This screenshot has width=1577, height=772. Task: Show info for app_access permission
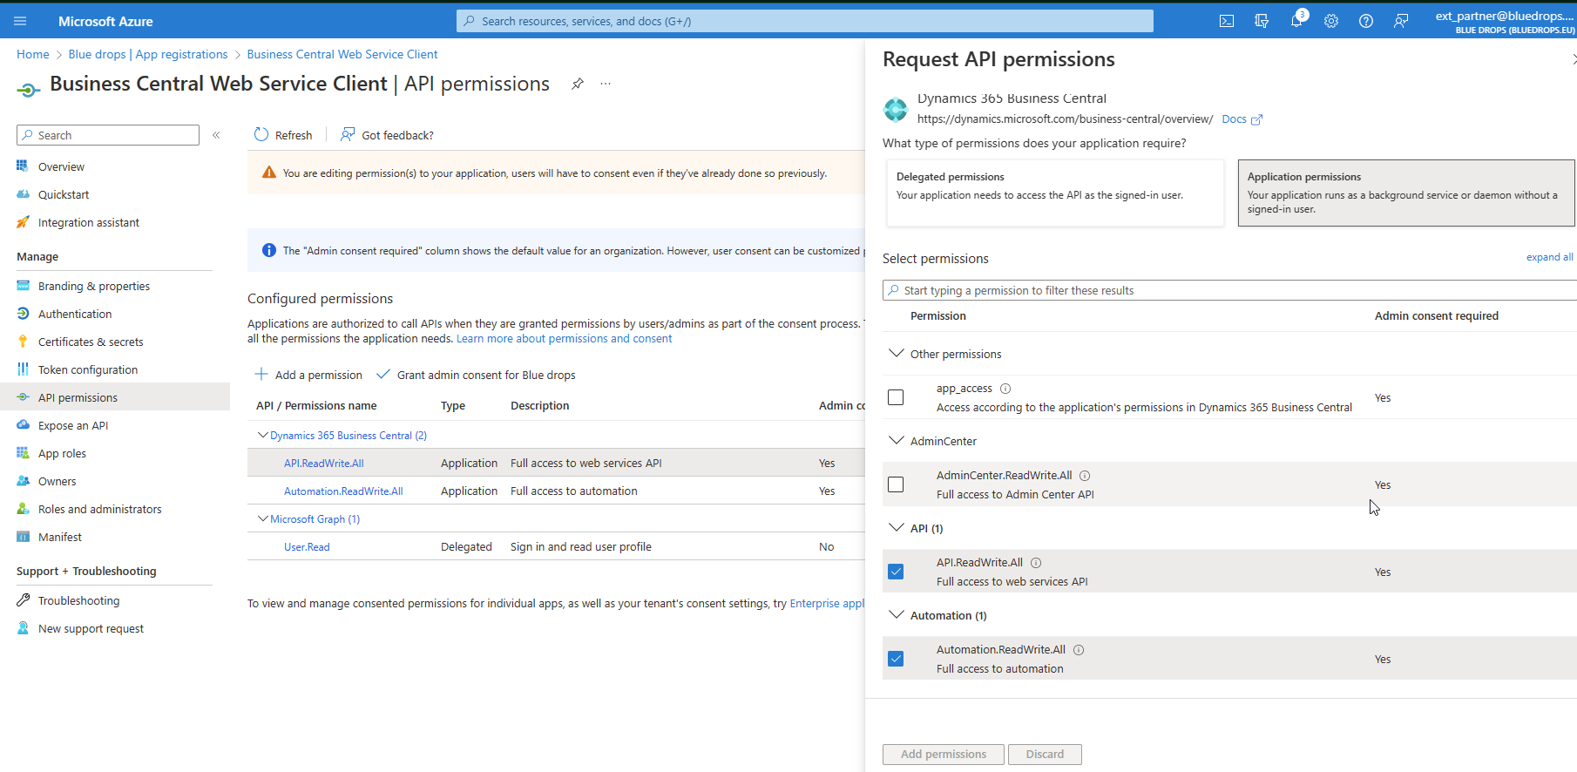click(x=1005, y=389)
